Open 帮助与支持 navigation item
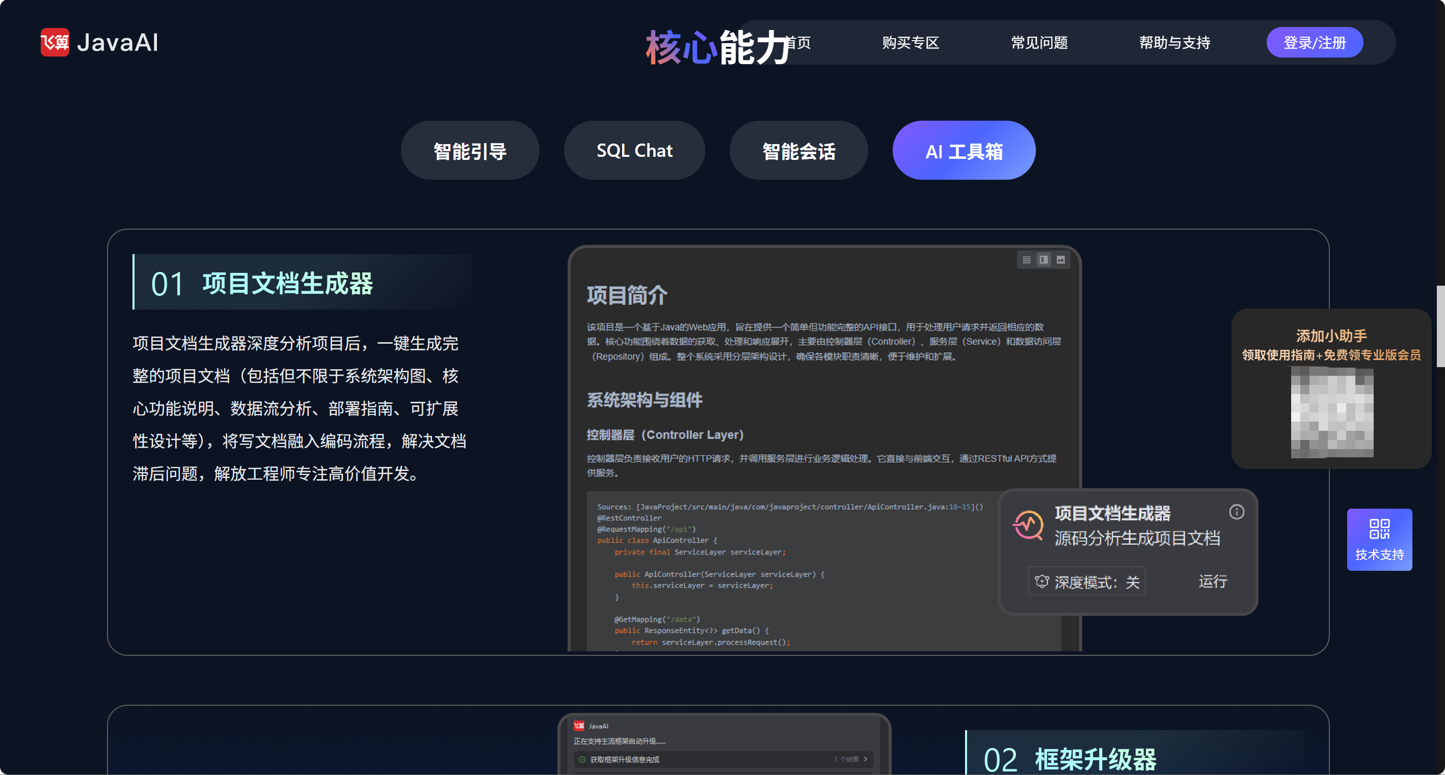The image size is (1445, 775). pyautogui.click(x=1174, y=43)
